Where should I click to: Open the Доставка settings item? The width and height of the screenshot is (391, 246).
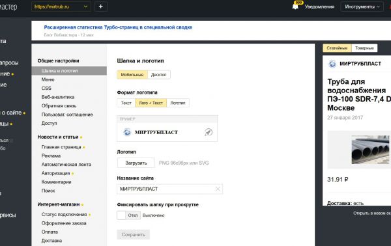coord(51,241)
